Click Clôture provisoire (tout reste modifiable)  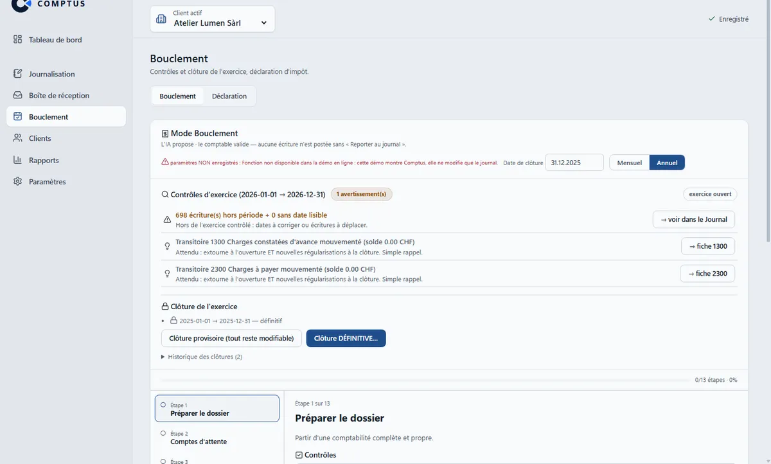[x=231, y=338]
